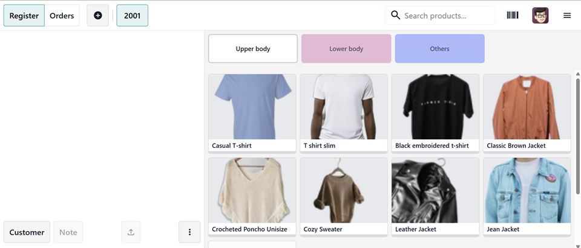
Task: Filter by Upper body category
Action: coord(253,49)
